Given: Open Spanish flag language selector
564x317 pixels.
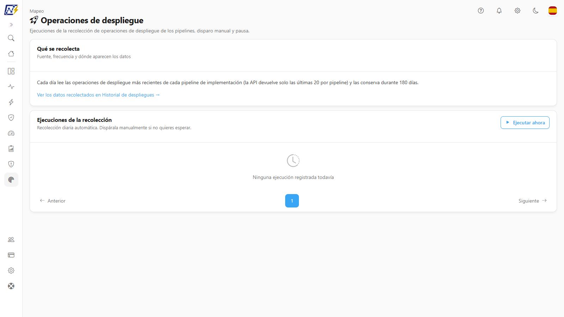Looking at the screenshot, I should tap(553, 11).
